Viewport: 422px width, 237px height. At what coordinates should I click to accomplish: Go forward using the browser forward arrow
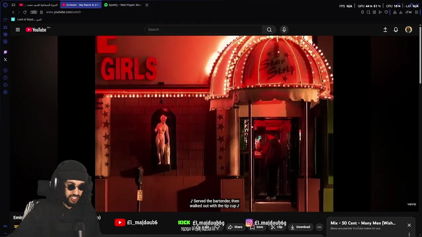[x=19, y=12]
